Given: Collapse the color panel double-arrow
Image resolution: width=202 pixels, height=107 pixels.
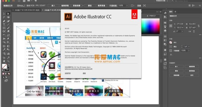Looking at the screenshot, I should (157, 12).
